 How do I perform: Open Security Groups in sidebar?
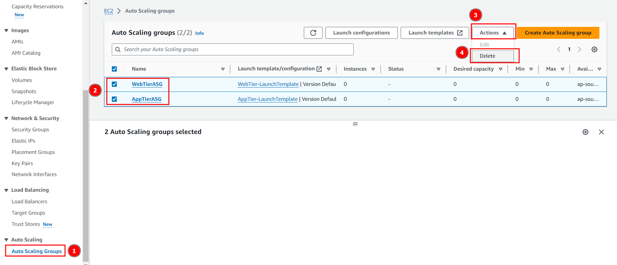[x=30, y=130]
